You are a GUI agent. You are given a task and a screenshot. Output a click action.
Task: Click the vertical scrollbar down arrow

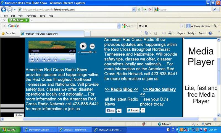click(x=219, y=115)
